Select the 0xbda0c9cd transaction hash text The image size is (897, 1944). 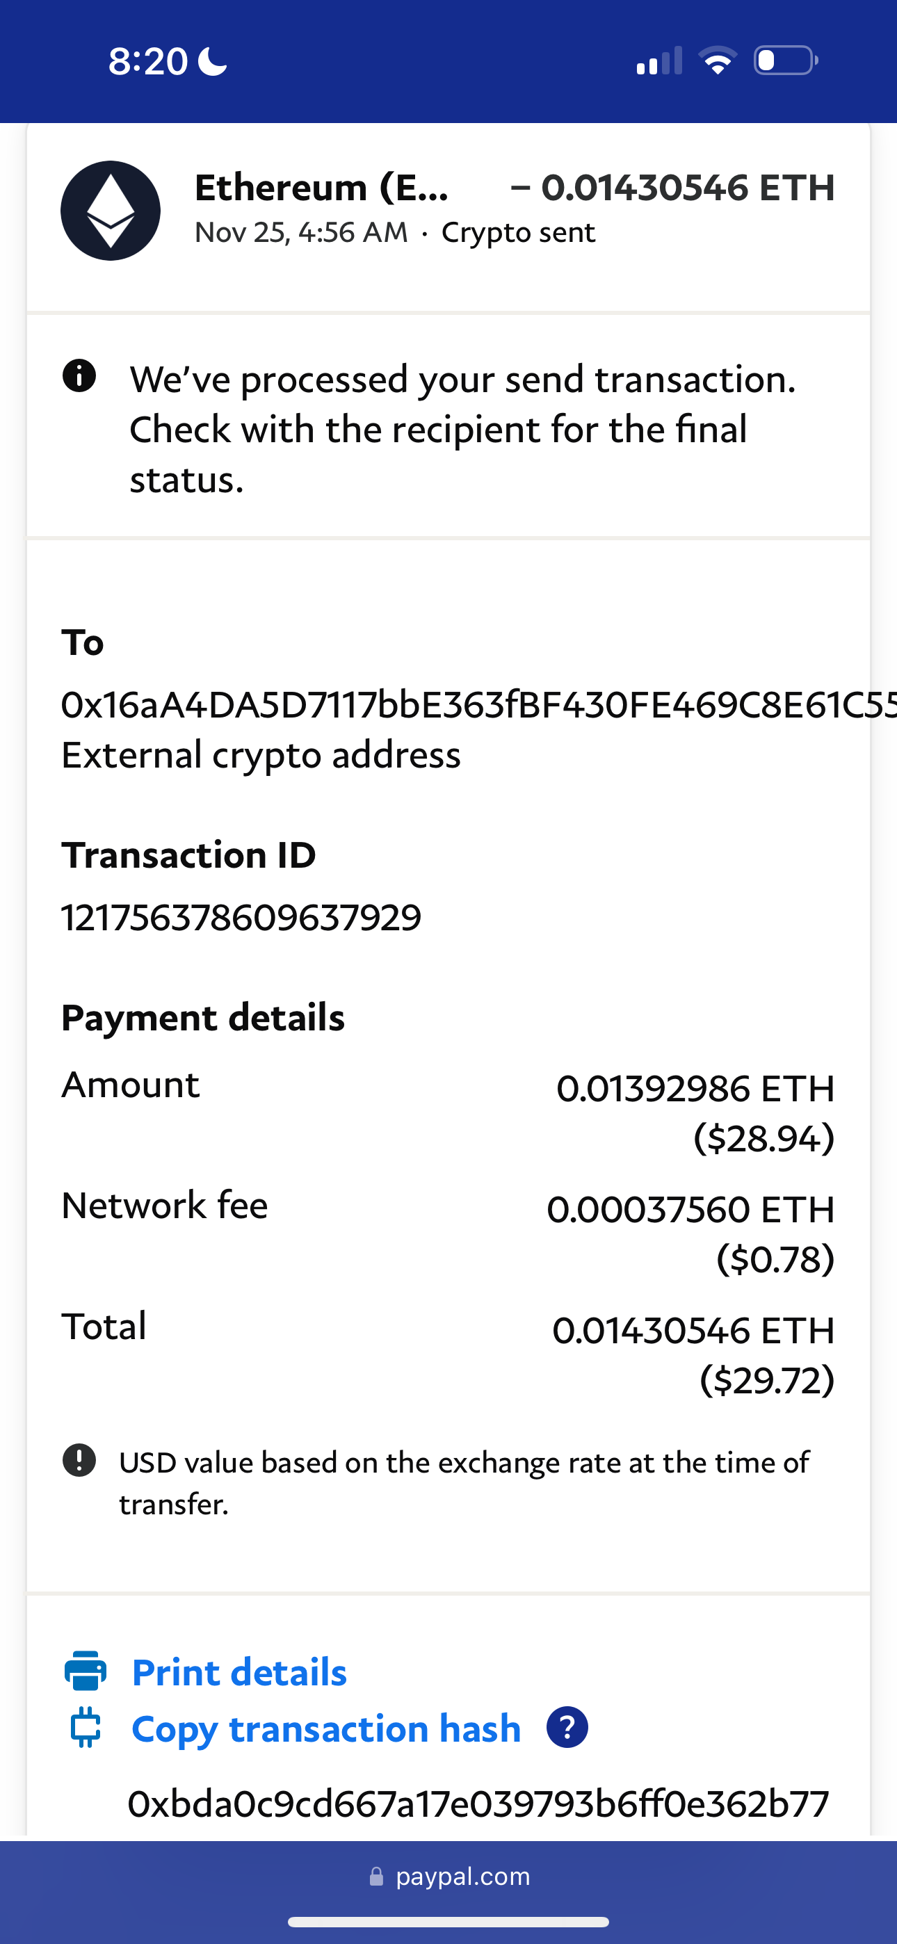click(x=478, y=1803)
